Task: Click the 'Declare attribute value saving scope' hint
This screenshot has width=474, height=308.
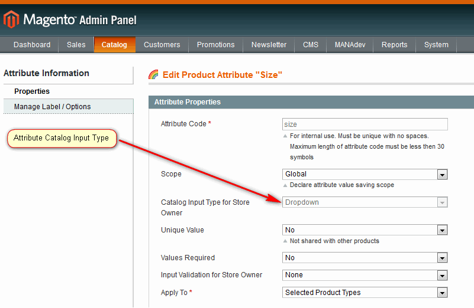Action: [x=342, y=185]
